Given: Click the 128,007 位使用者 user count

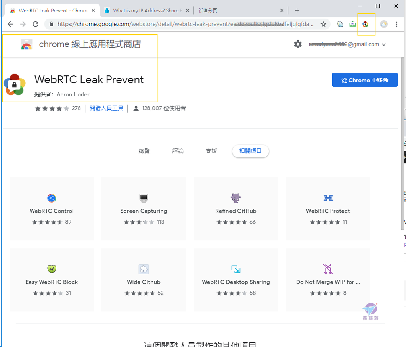Looking at the screenshot, I should (x=164, y=108).
